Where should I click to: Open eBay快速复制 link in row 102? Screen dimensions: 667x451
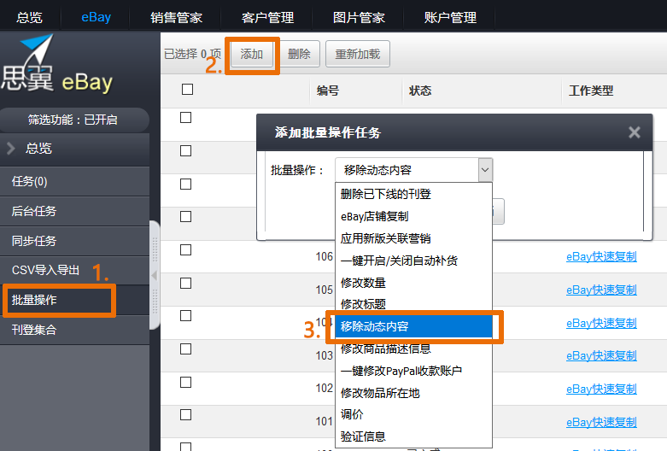[x=601, y=389]
